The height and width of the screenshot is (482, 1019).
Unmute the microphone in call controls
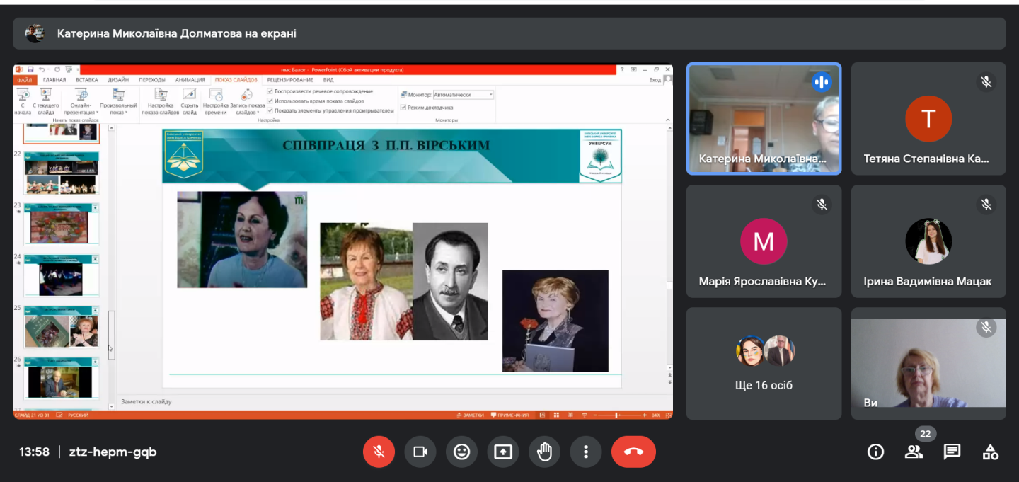[379, 452]
